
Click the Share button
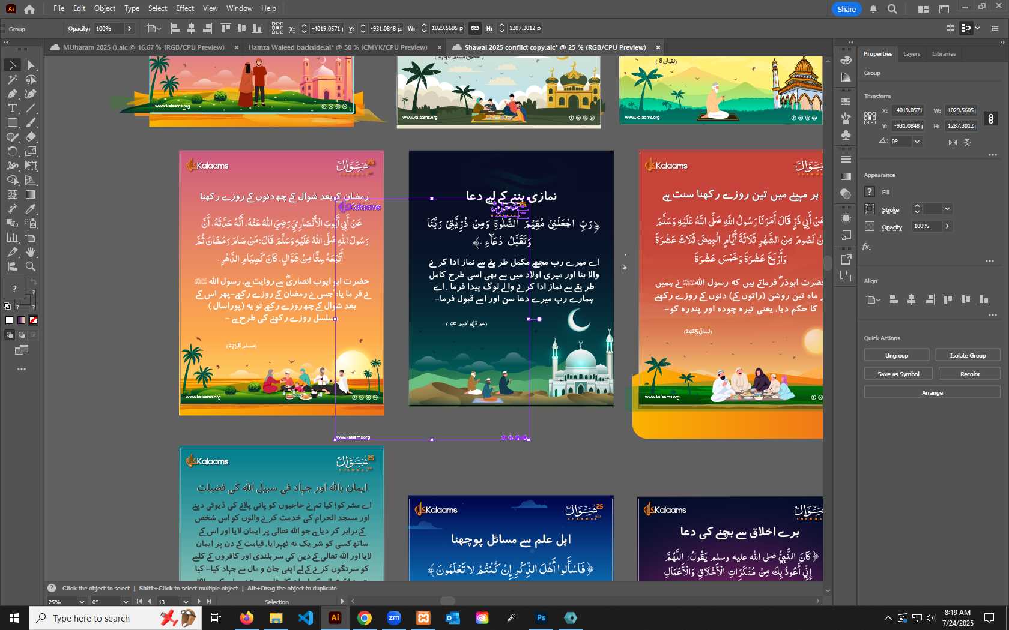click(x=846, y=9)
